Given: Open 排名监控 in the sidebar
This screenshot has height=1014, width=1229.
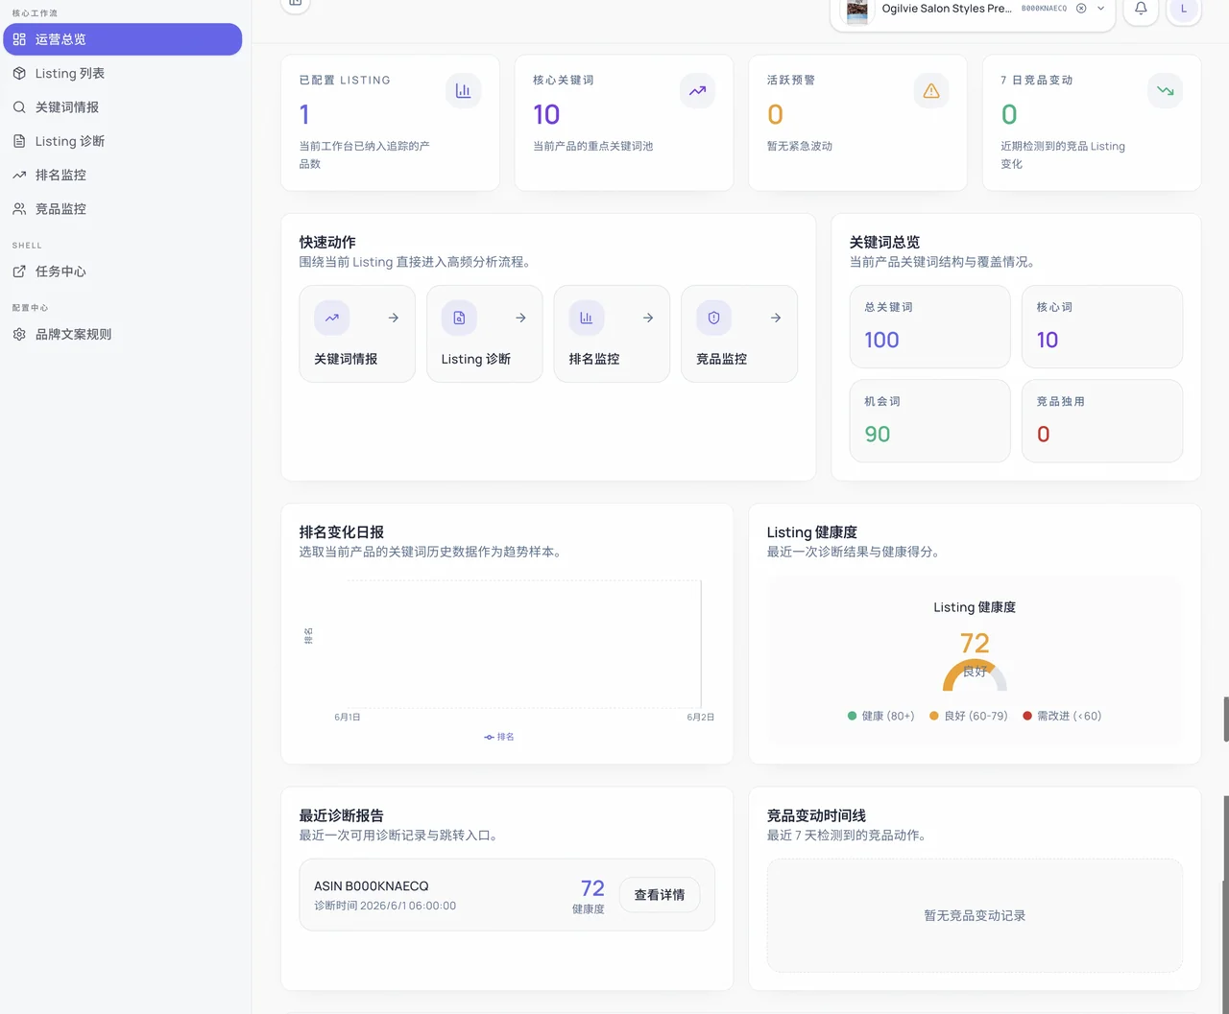Looking at the screenshot, I should [x=123, y=175].
